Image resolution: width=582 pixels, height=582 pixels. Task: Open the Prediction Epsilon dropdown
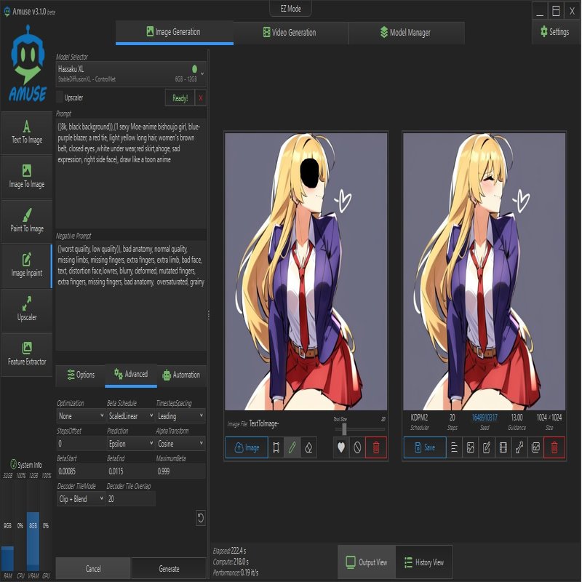tap(130, 444)
